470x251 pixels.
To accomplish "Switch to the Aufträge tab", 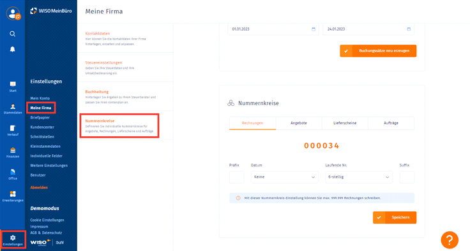I will [x=391, y=123].
